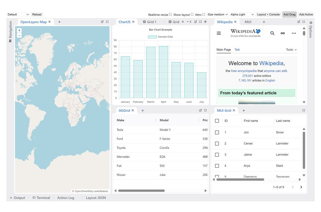Check the row for Cersei Lannister

tap(217, 143)
